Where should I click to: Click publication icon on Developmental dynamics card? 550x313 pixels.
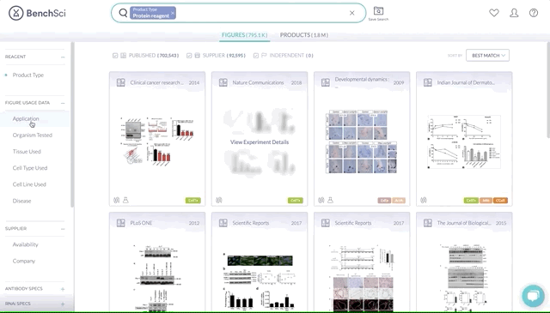click(x=326, y=82)
